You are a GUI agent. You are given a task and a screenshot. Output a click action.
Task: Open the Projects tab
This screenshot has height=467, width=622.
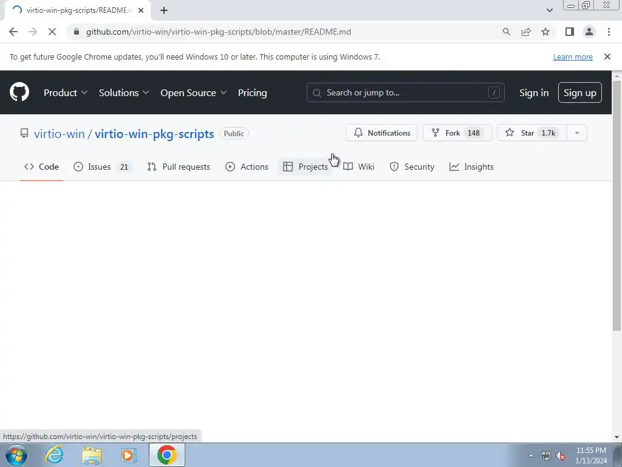[306, 167]
